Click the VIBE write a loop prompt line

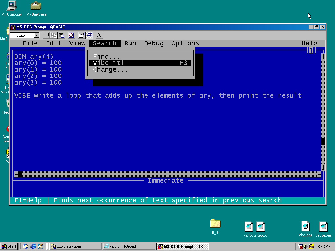[158, 95]
